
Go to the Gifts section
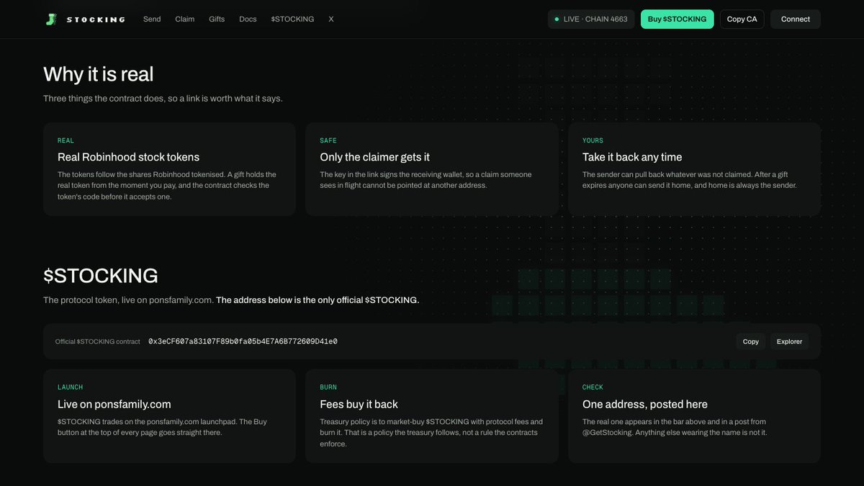217,19
